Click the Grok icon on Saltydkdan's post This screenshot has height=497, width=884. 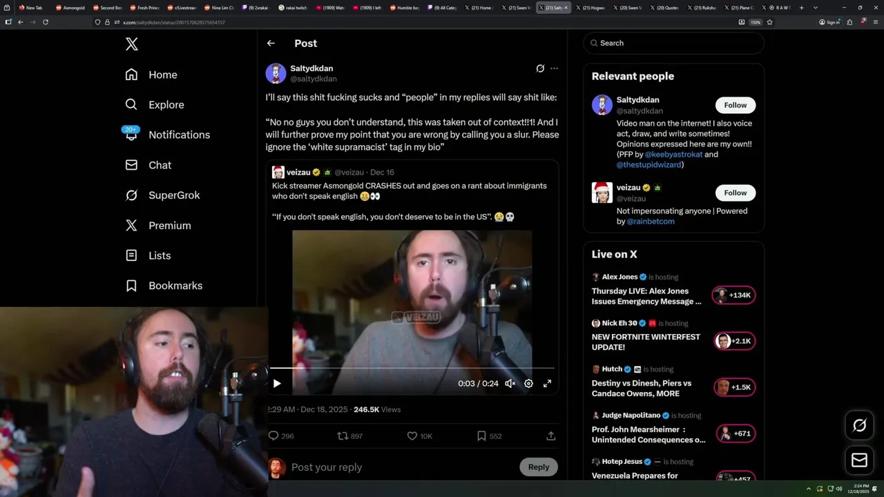[540, 68]
